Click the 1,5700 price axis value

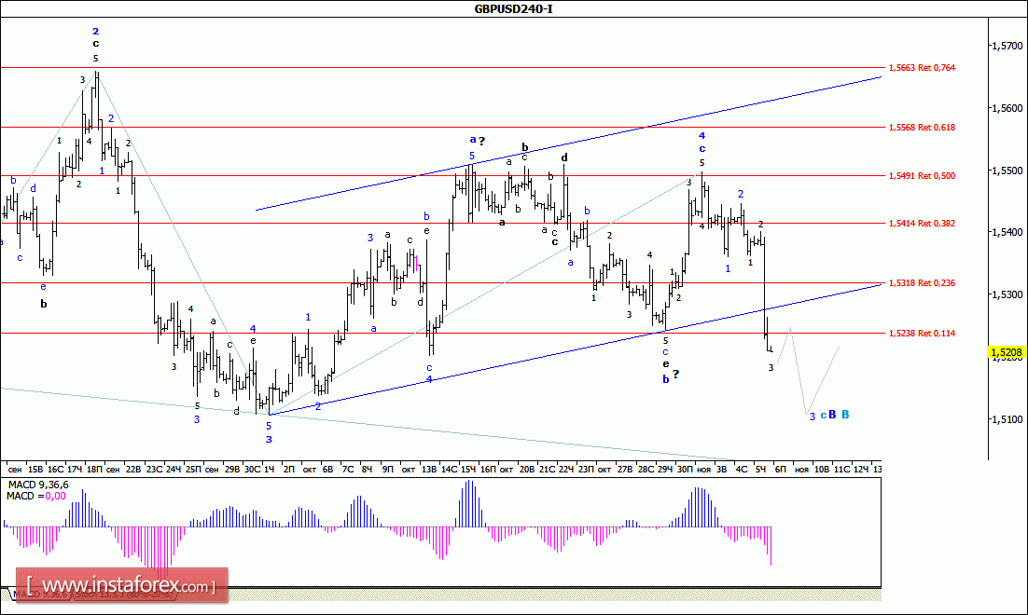pos(1007,46)
